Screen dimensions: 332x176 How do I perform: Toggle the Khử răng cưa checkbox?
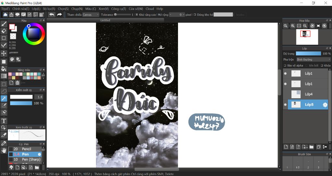pos(137,15)
